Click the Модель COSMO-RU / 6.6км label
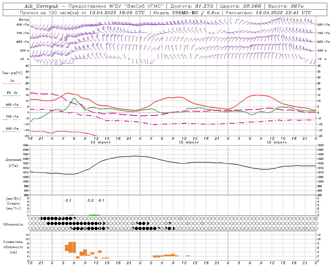331x265 pixels. pyautogui.click(x=186, y=13)
